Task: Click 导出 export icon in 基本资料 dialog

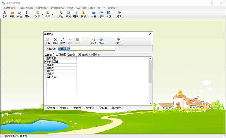Action: click(93, 41)
